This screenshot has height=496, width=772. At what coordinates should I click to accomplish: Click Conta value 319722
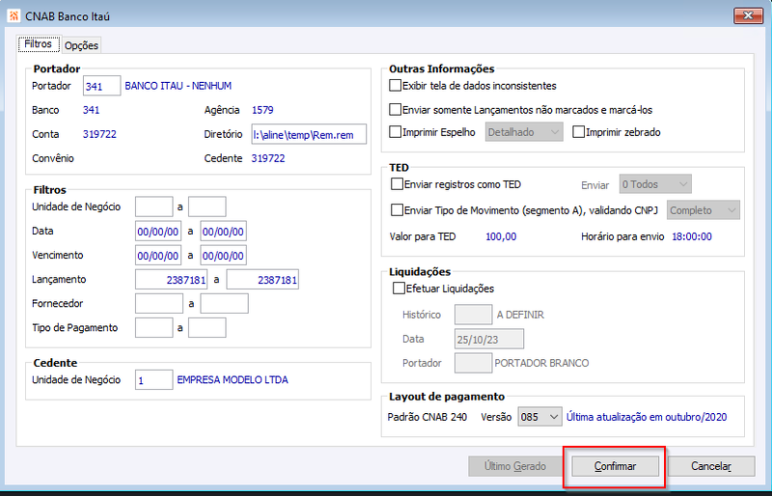(99, 134)
